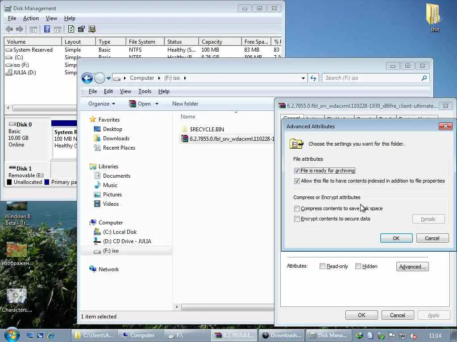Select (C:) Local Disk in navigation pane
This screenshot has height=342, width=457.
click(x=120, y=232)
